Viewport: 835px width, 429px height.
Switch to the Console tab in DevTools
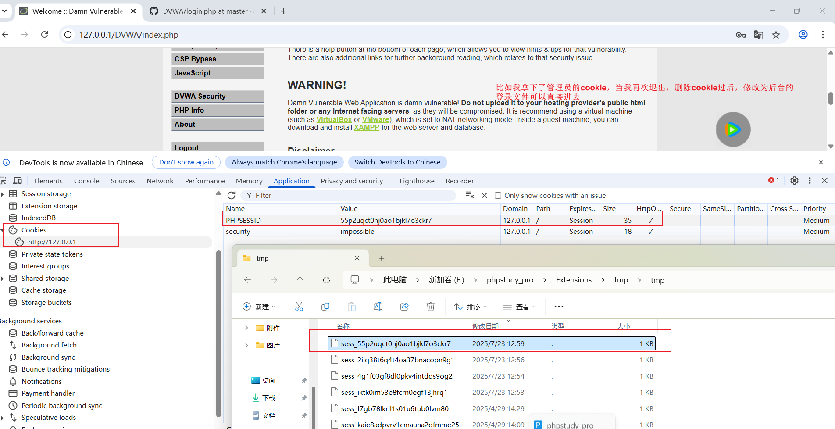click(x=87, y=181)
